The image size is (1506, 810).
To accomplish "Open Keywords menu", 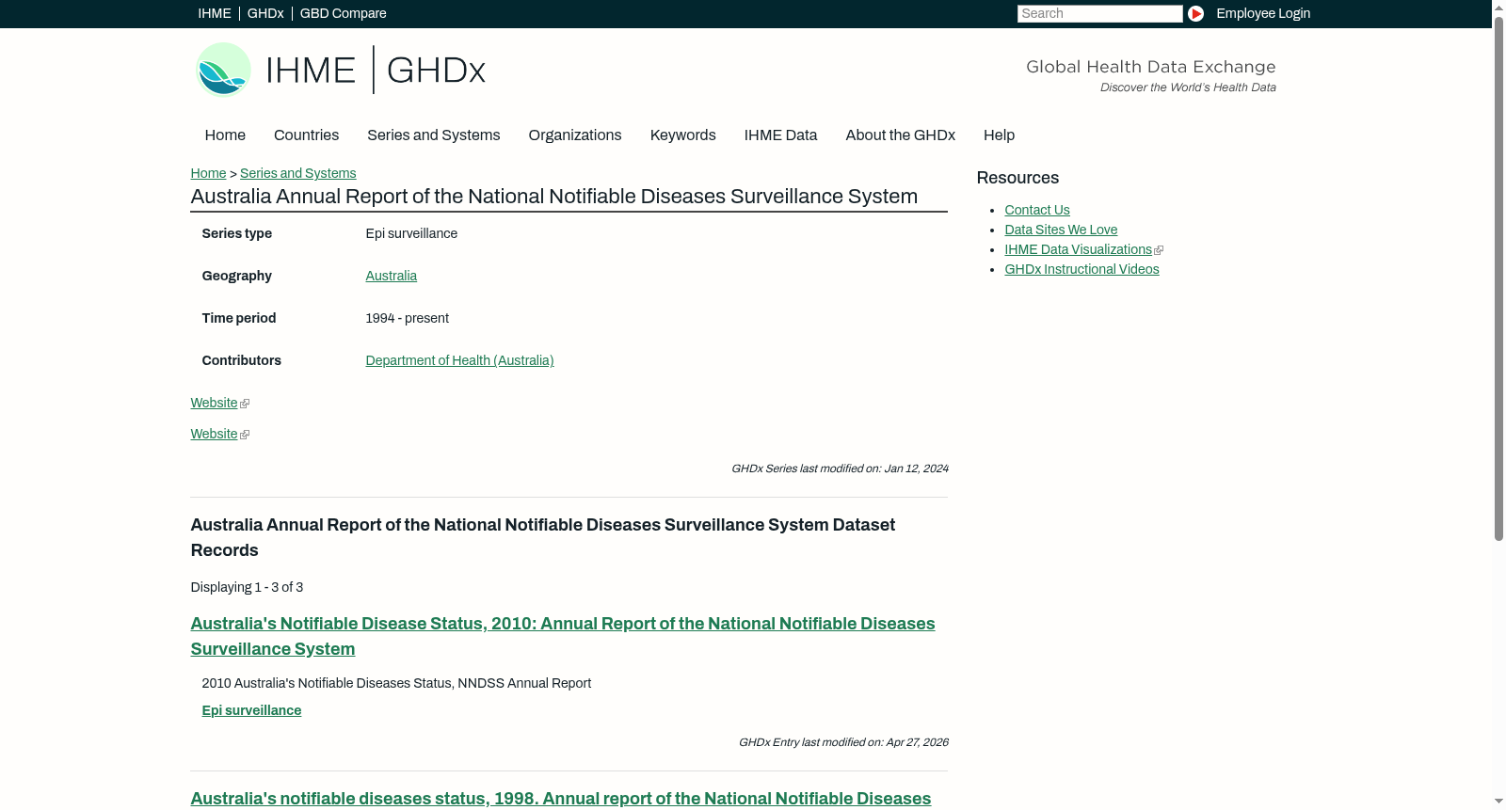I will tap(682, 135).
